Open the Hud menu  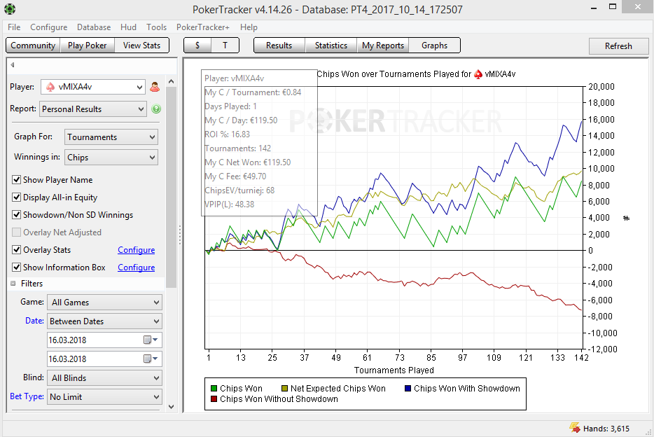point(128,27)
